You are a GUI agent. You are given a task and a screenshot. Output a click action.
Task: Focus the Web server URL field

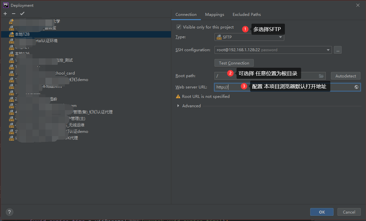[287, 87]
